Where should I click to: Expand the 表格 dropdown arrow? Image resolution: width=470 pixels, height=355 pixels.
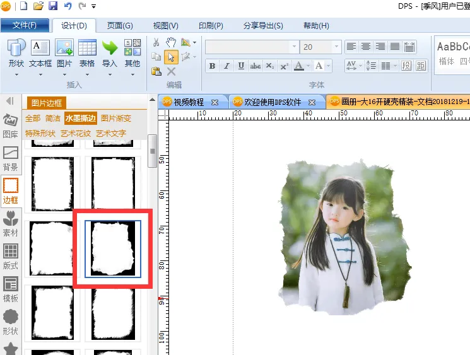(87, 74)
